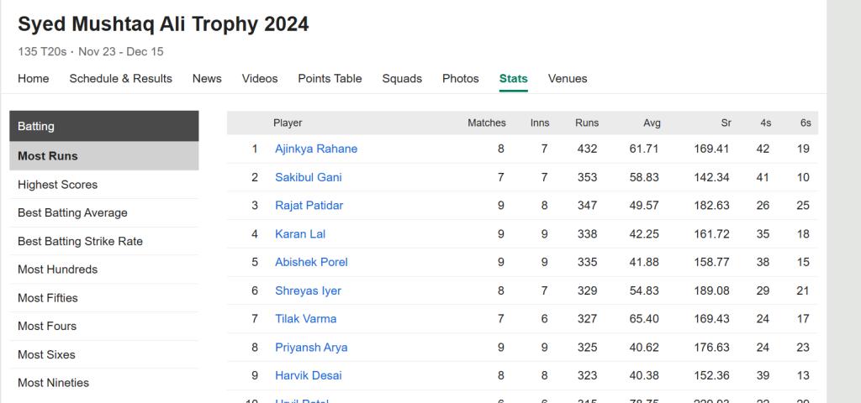861x403 pixels.
Task: Click Tilak Varma's average 65.40
Action: [644, 318]
